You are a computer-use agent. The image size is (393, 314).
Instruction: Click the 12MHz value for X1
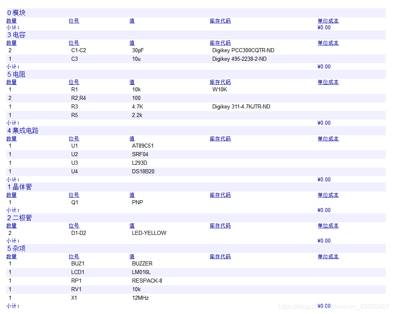pyautogui.click(x=140, y=298)
